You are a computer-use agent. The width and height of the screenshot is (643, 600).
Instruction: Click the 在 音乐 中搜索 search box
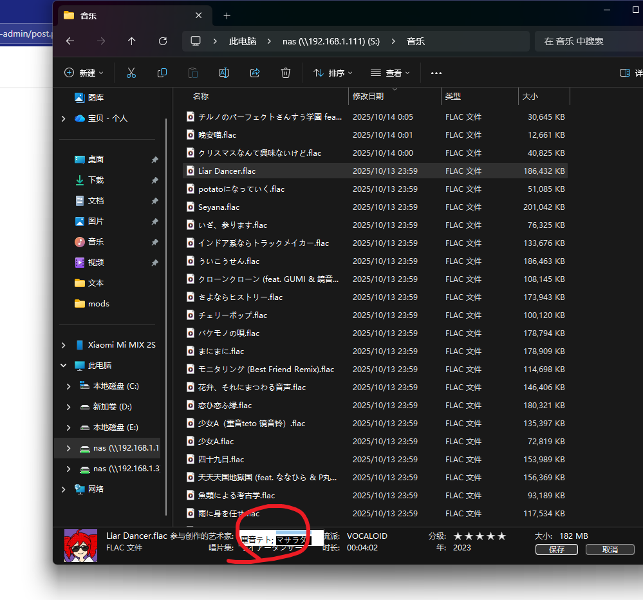pyautogui.click(x=586, y=41)
